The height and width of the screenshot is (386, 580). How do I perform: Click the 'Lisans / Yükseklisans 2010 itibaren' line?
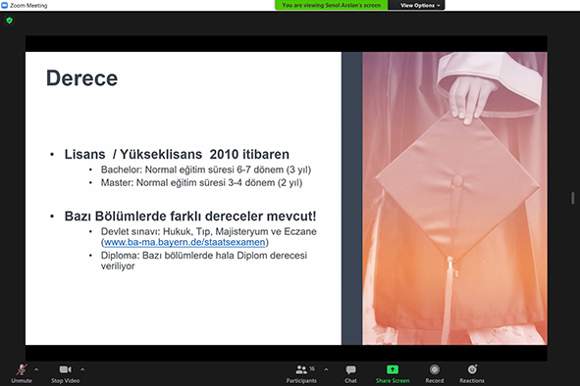click(x=177, y=155)
